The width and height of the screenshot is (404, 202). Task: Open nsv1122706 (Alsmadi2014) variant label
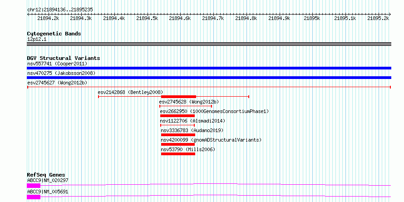[x=192, y=121]
